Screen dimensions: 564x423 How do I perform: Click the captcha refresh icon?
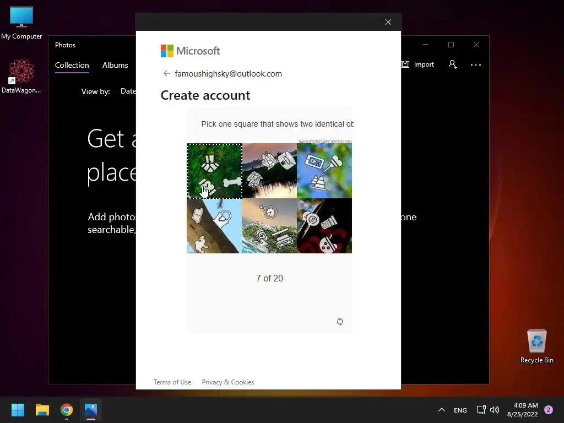click(x=340, y=321)
